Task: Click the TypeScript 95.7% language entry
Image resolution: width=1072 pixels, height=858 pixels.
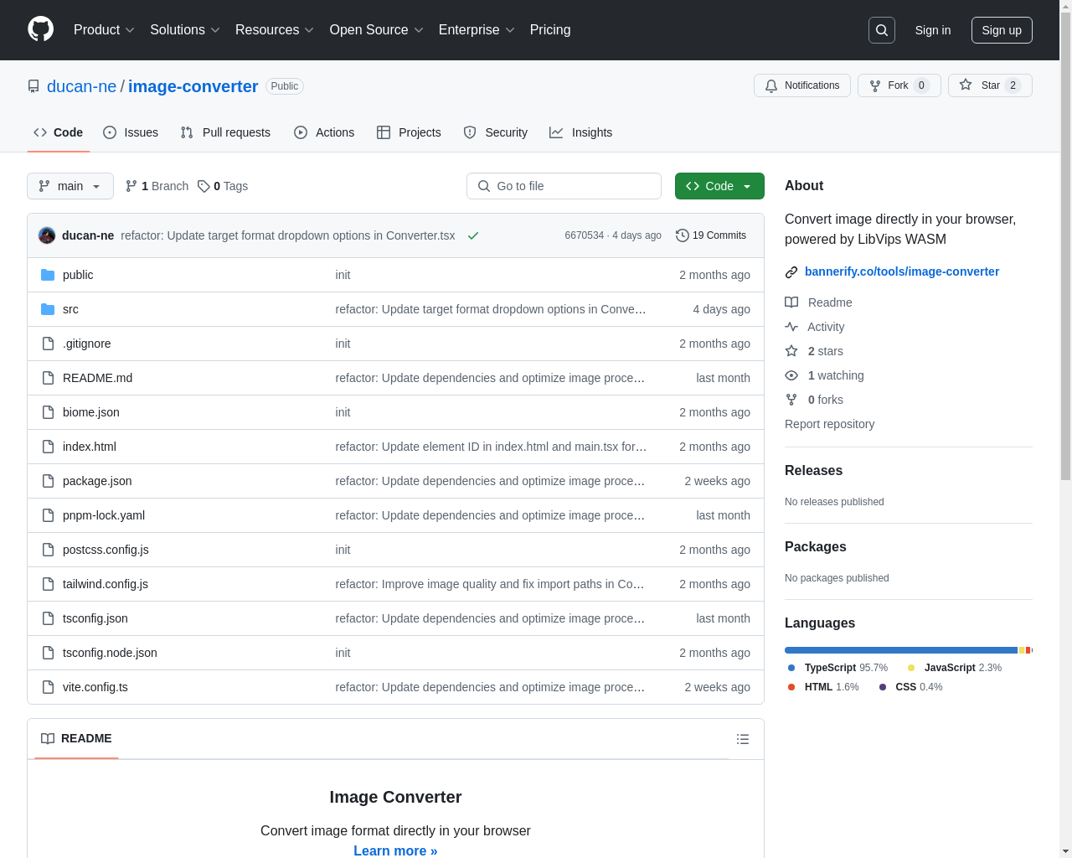Action: tap(838, 668)
